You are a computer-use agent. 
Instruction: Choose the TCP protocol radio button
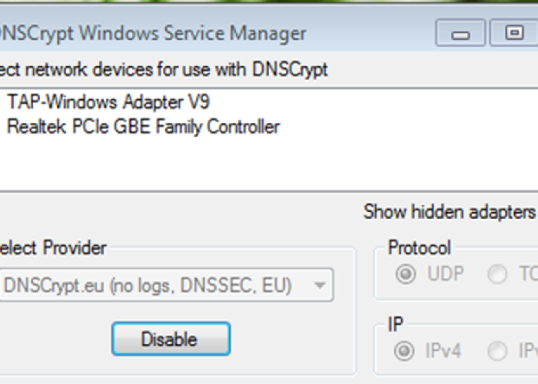(x=498, y=274)
